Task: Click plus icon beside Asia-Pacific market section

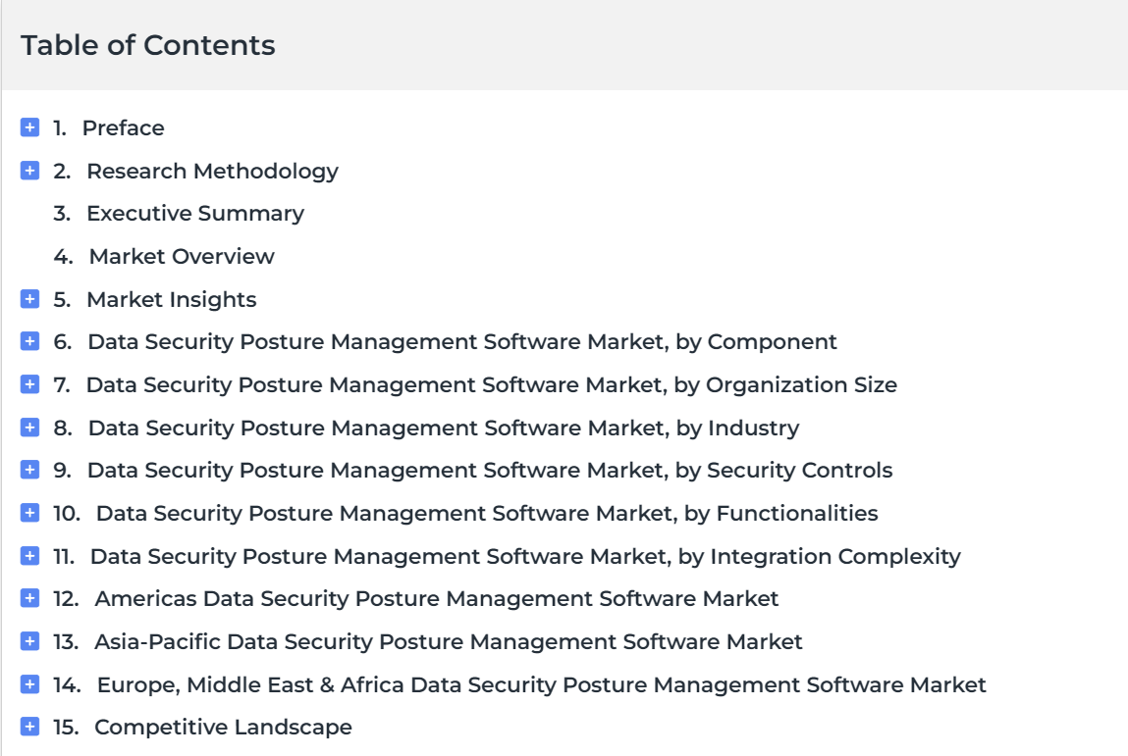Action: coord(29,641)
